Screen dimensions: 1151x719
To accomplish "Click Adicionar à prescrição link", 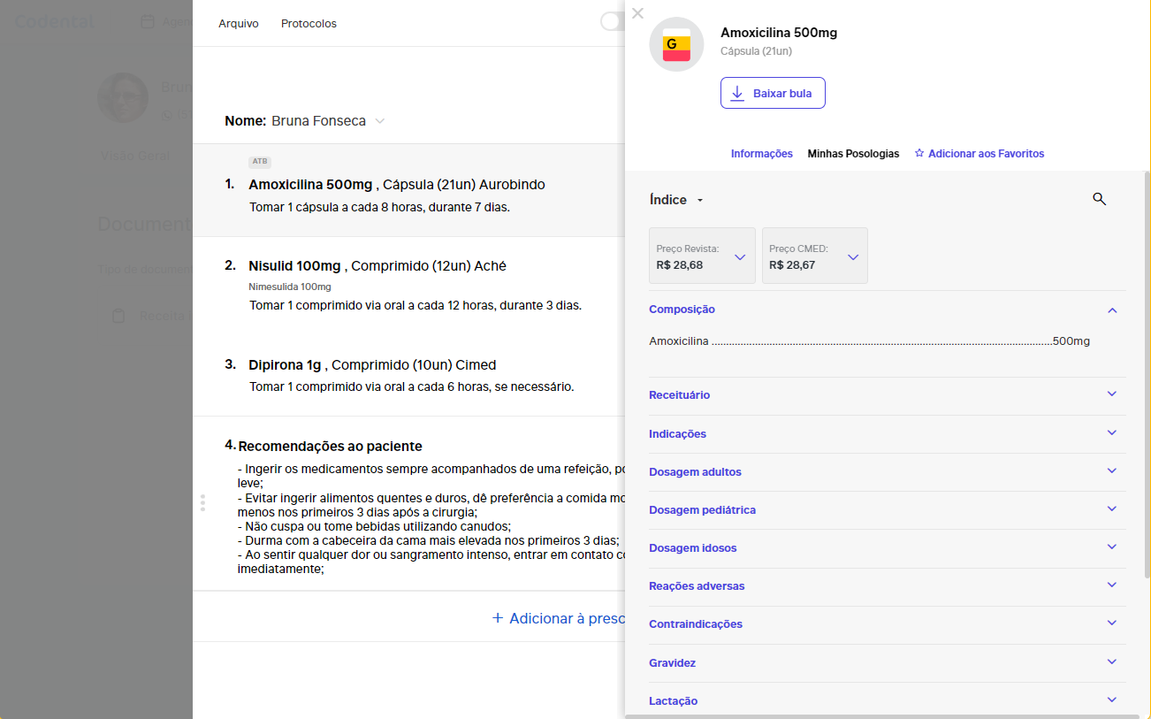I will pos(559,618).
